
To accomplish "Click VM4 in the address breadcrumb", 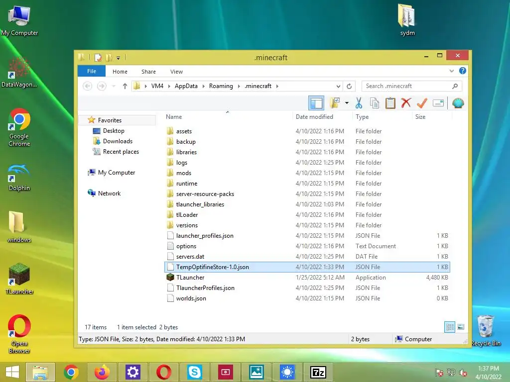I will tap(157, 86).
